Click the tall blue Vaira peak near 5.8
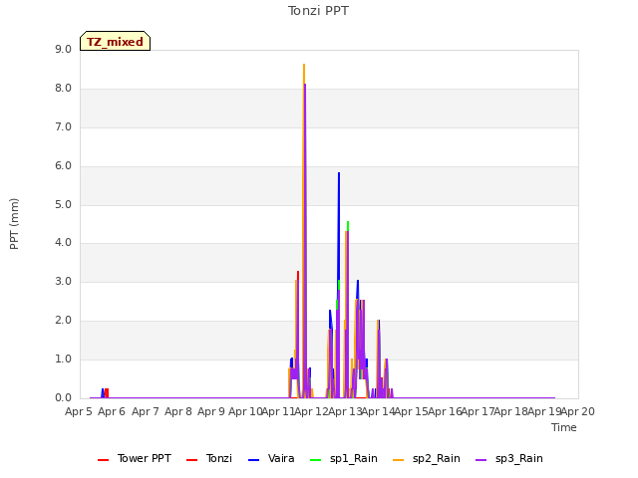The image size is (638, 478). tap(339, 174)
